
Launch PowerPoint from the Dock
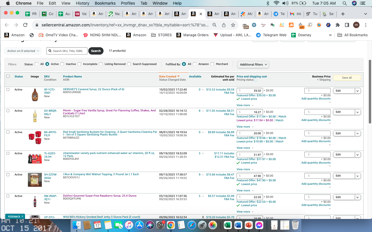pos(248,225)
